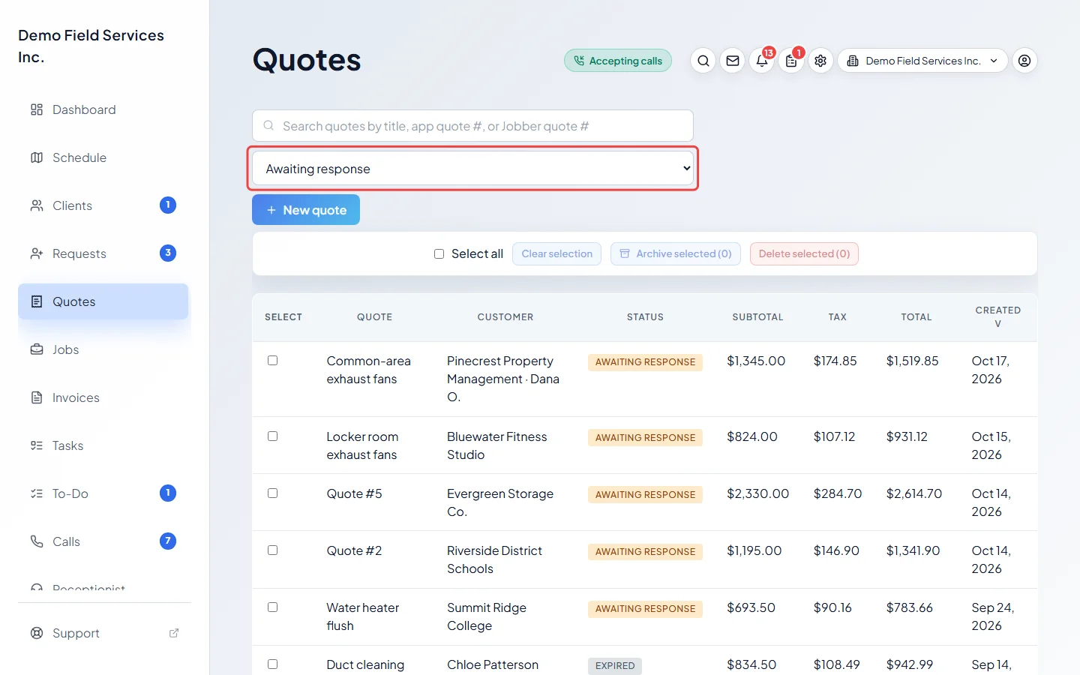This screenshot has width=1080, height=675.
Task: Click the Support external link icon
Action: (174, 633)
